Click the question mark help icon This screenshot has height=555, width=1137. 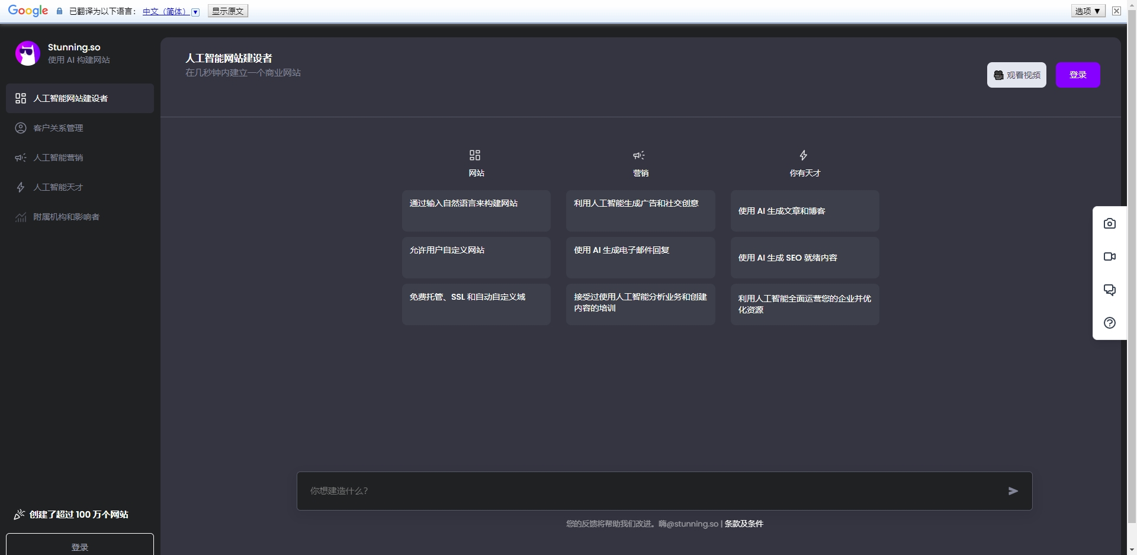1109,323
